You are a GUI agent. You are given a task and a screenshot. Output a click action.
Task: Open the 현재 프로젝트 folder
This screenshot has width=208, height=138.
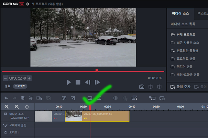coord(186,34)
